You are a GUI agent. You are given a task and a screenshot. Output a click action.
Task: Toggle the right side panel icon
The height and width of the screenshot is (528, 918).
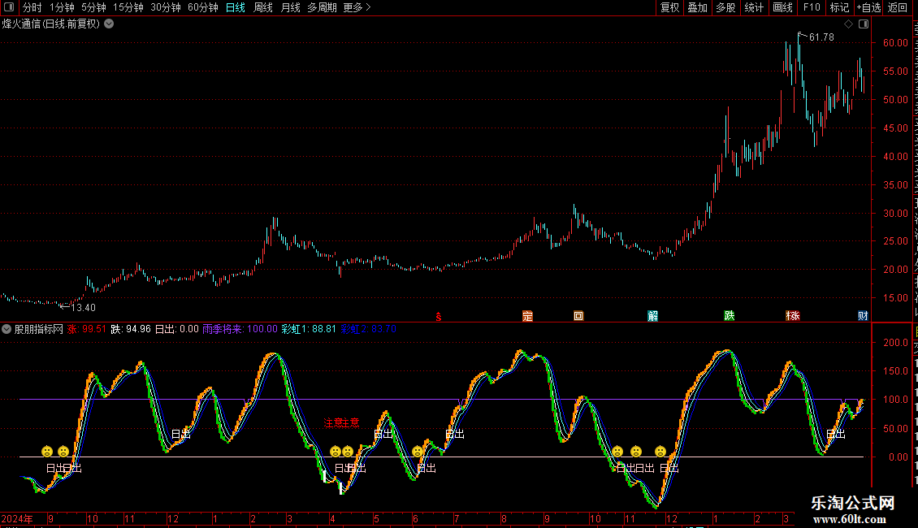coord(864,24)
